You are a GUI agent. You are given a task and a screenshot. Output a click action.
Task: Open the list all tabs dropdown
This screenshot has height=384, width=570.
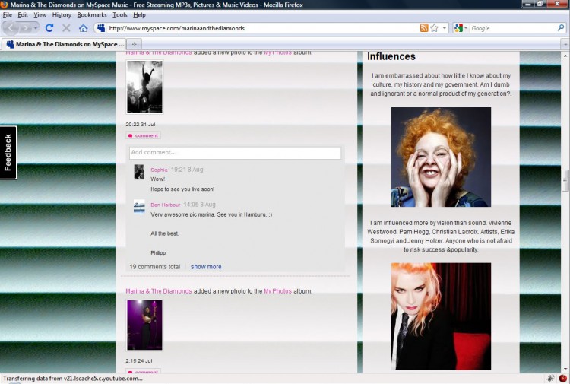[x=565, y=44]
